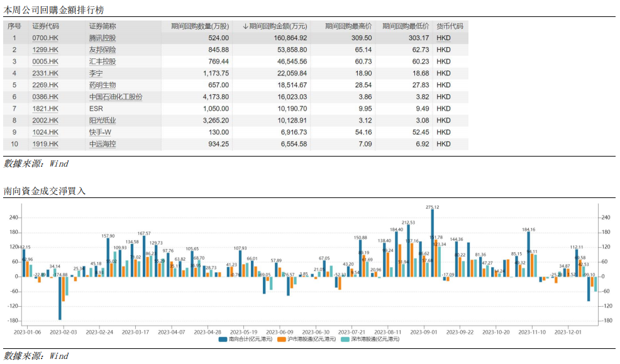The width and height of the screenshot is (620, 364).
Task: Open stock code link 0700.HK
Action: point(45,38)
